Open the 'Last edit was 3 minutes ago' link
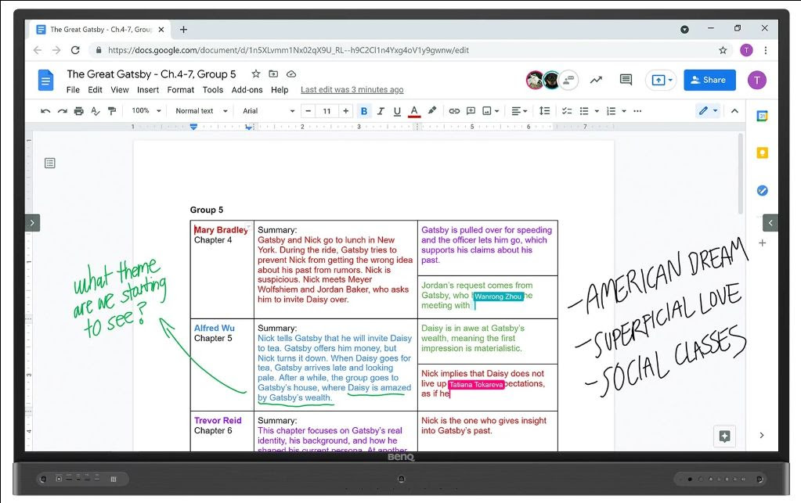The image size is (801, 503). 352,90
